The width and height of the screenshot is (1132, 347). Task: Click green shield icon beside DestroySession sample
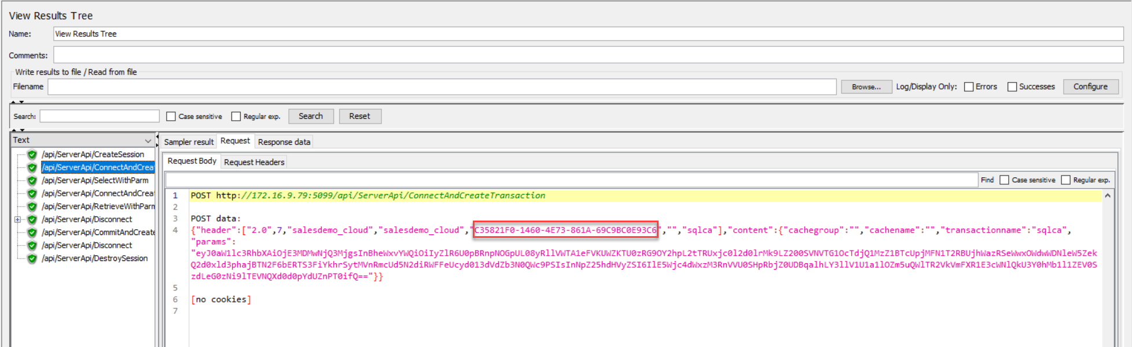point(32,259)
